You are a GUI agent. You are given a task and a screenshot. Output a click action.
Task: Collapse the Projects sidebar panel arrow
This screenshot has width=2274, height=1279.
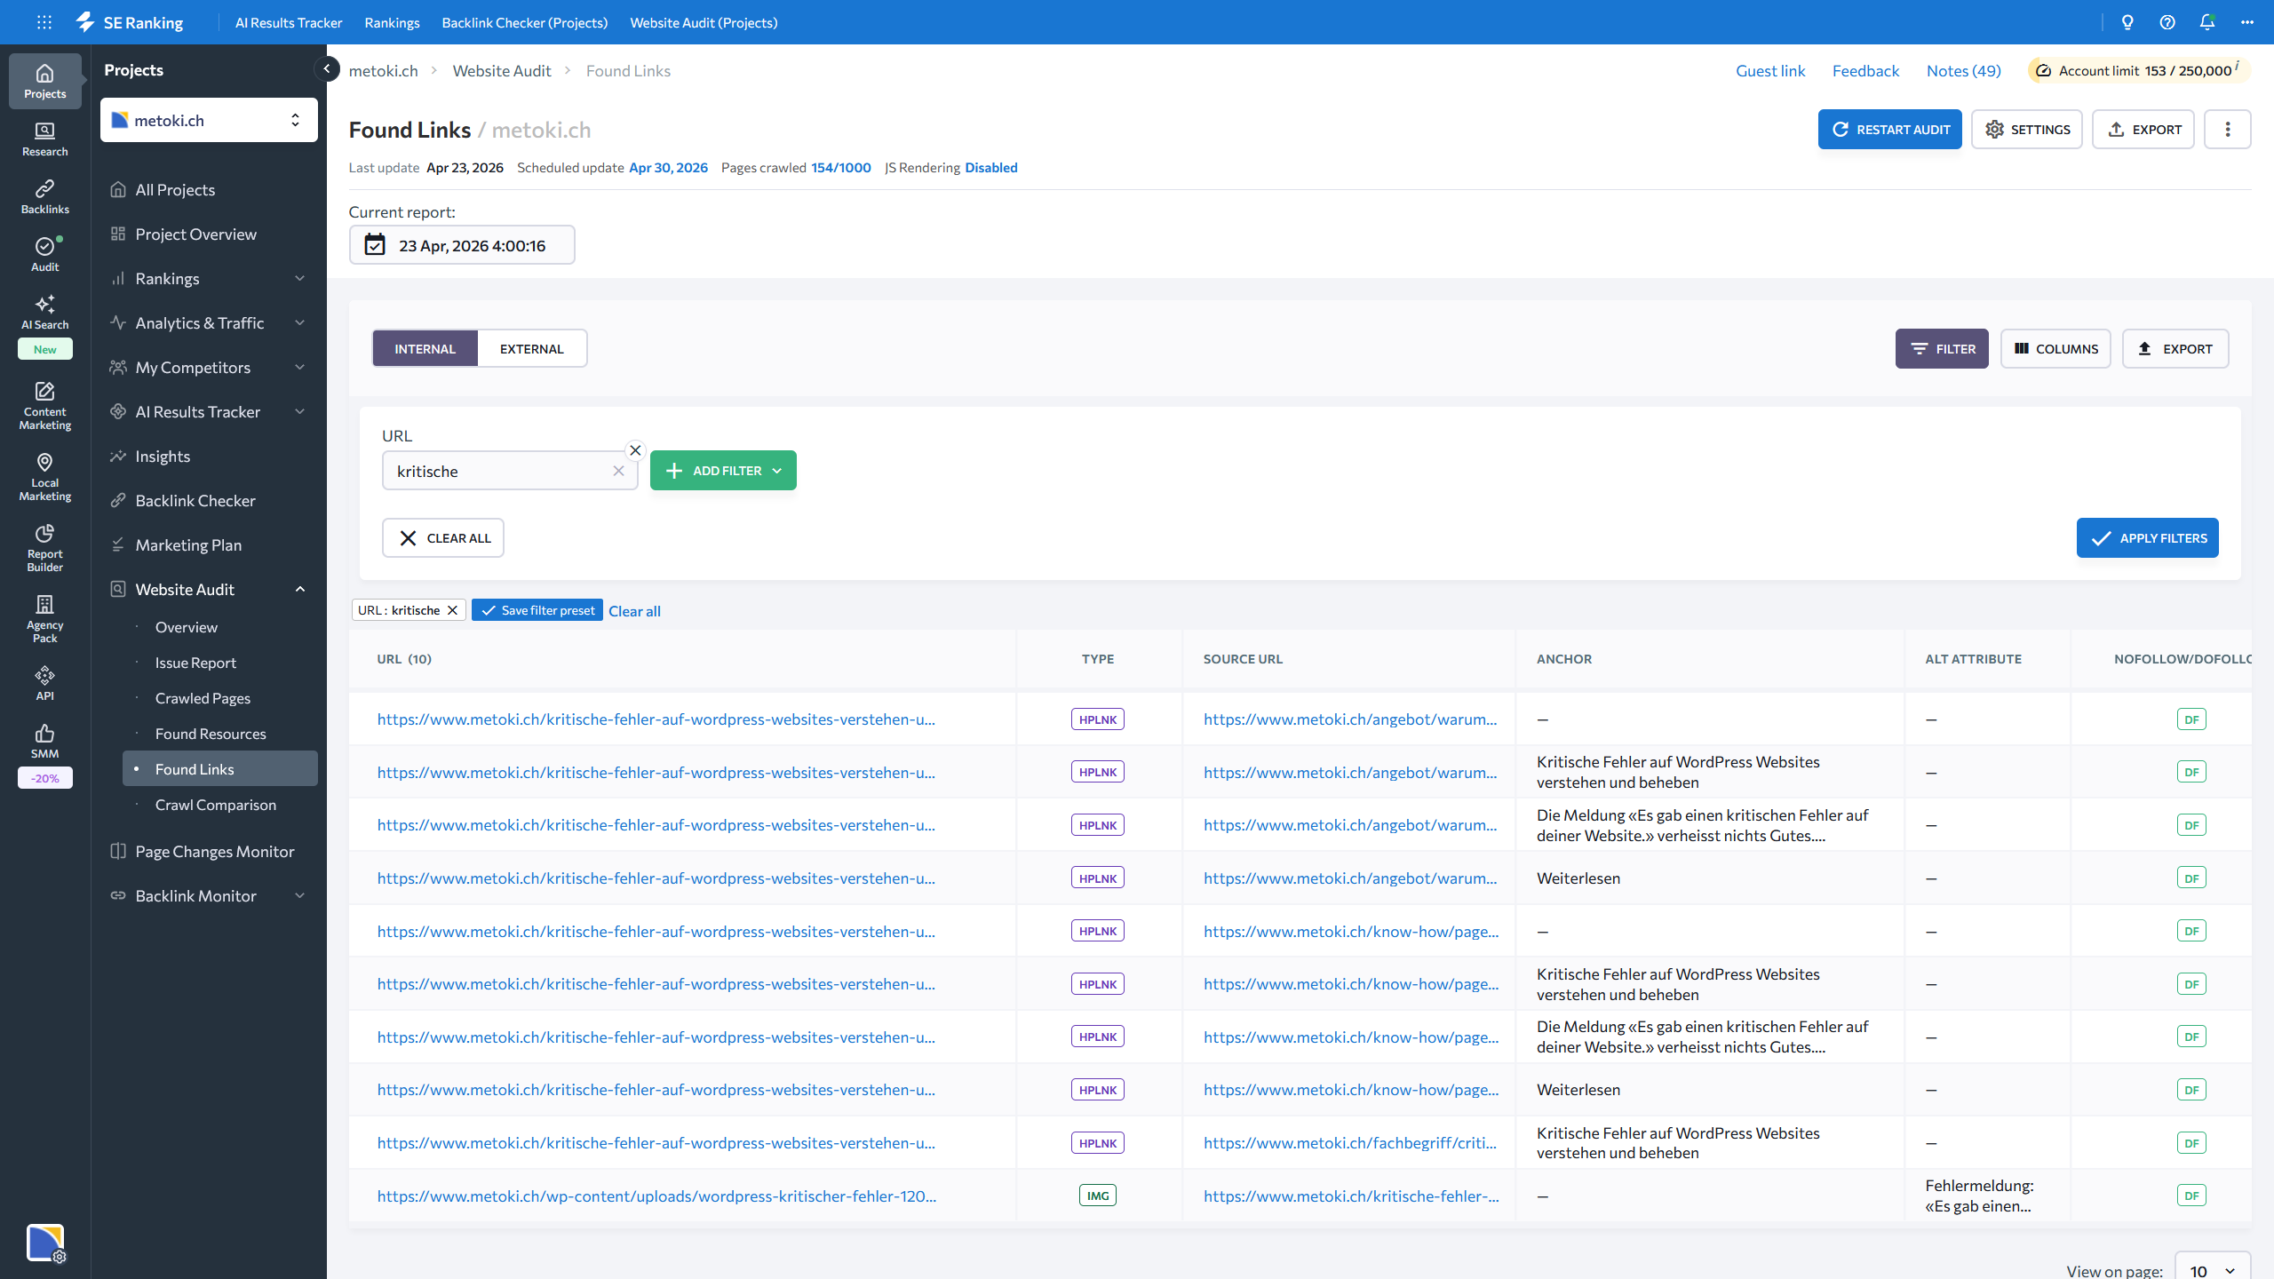[327, 68]
